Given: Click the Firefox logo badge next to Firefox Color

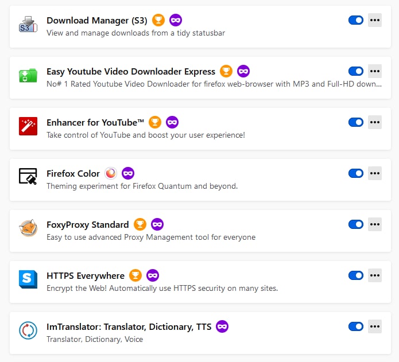Looking at the screenshot, I should 111,173.
